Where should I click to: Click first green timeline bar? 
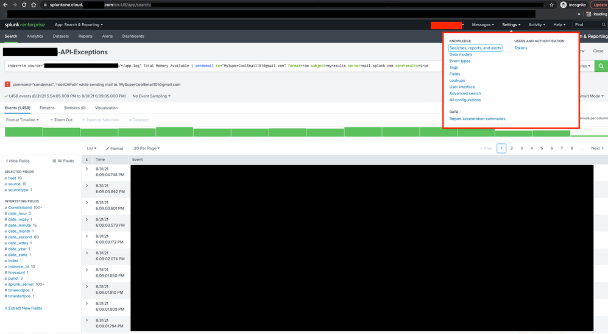pyautogui.click(x=23, y=133)
